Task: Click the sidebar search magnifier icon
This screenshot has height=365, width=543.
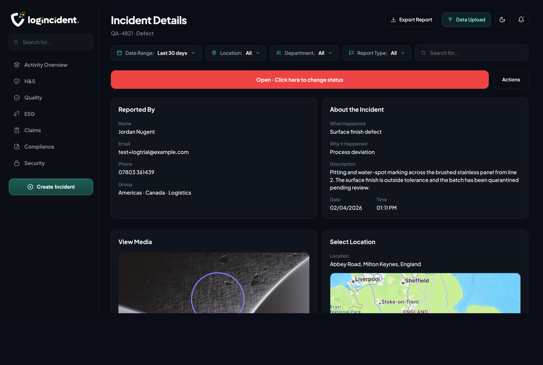Action: tap(16, 42)
